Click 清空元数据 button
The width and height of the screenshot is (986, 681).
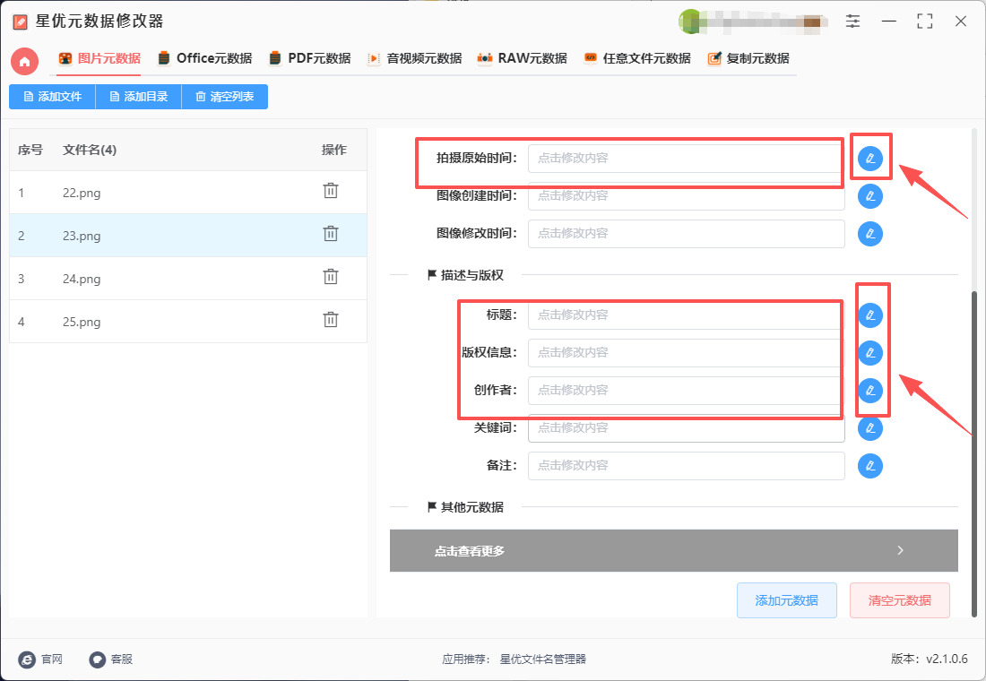(900, 600)
